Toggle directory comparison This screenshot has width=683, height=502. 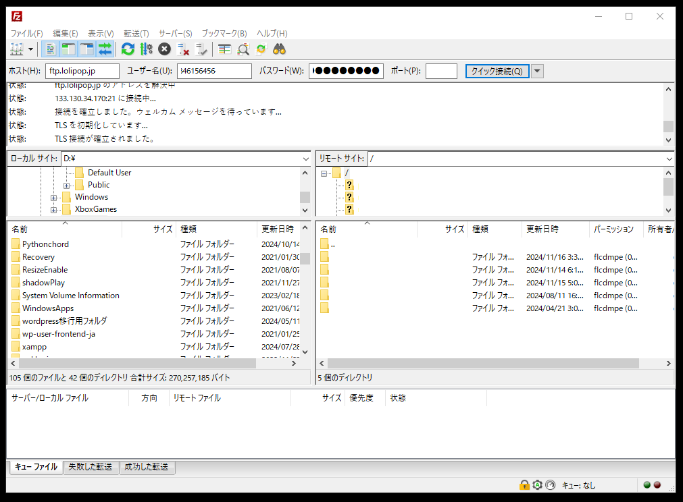coord(243,49)
